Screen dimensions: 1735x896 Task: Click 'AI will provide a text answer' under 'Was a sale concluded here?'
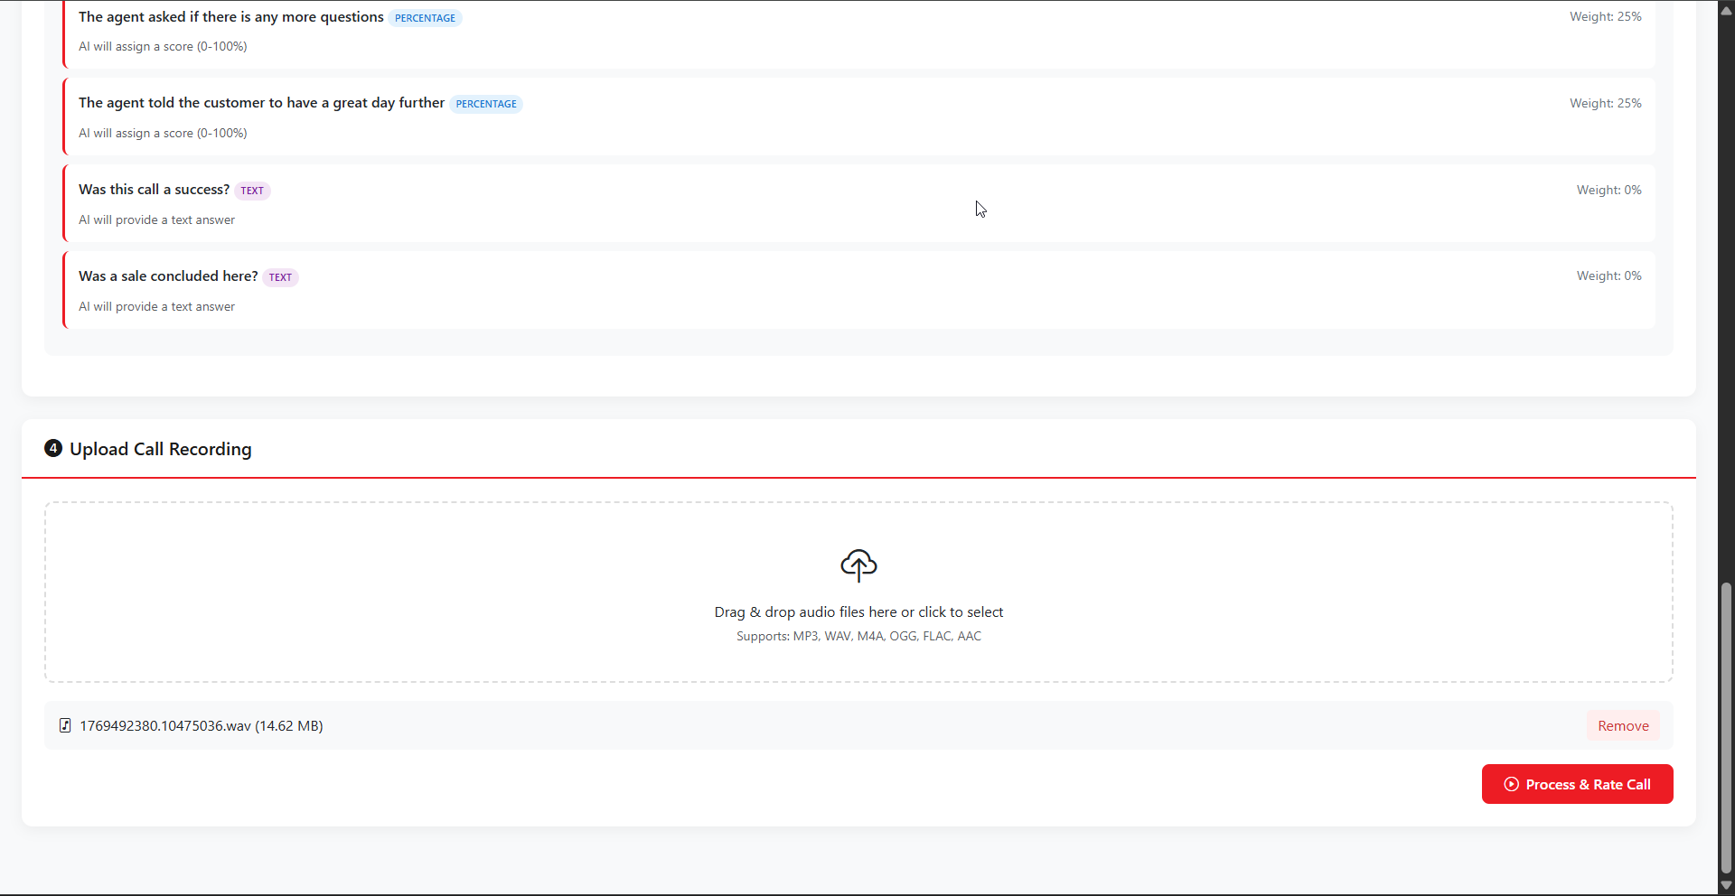pos(156,306)
